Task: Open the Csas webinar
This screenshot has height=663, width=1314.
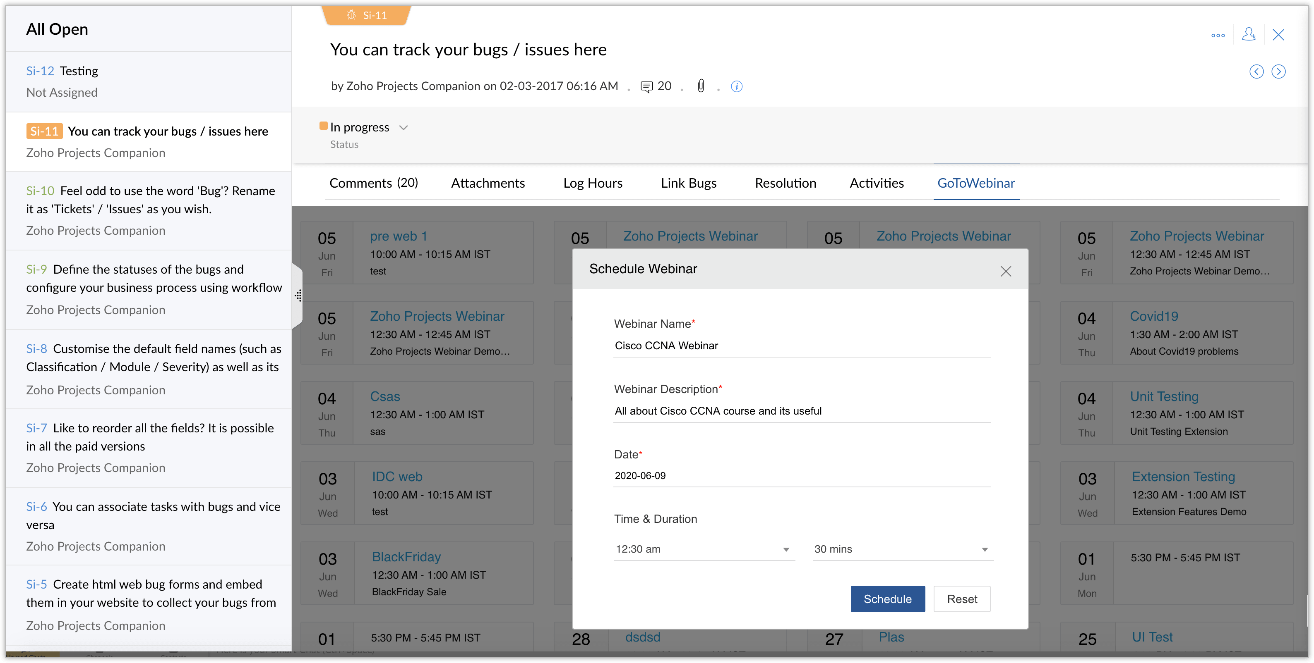Action: click(x=384, y=396)
